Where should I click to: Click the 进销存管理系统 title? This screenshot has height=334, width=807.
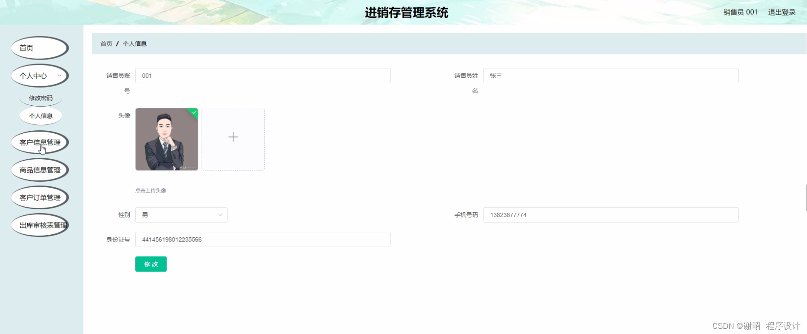click(407, 13)
